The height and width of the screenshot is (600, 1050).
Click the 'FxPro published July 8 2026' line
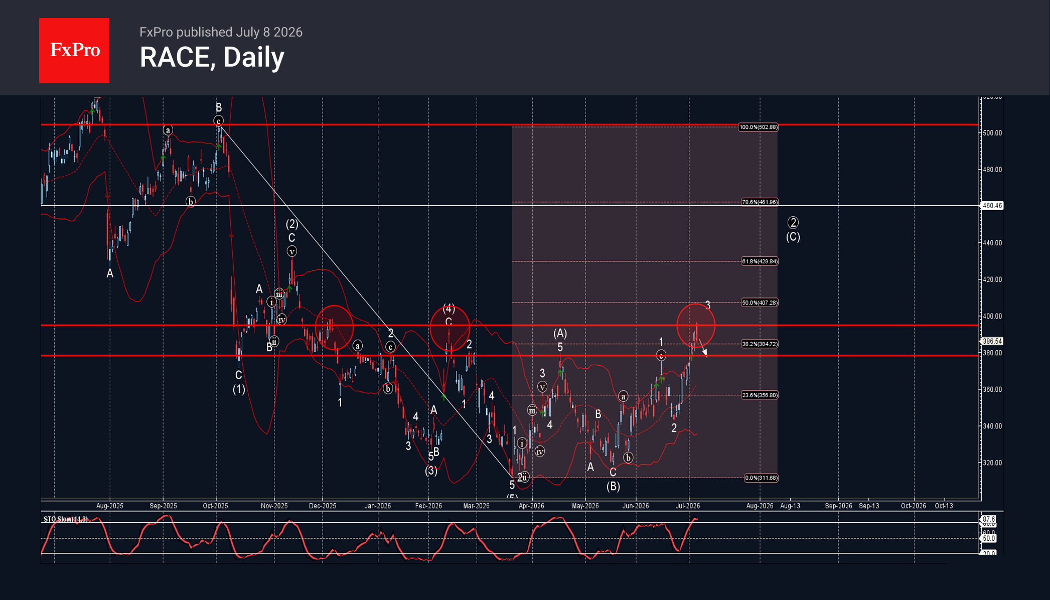(221, 32)
